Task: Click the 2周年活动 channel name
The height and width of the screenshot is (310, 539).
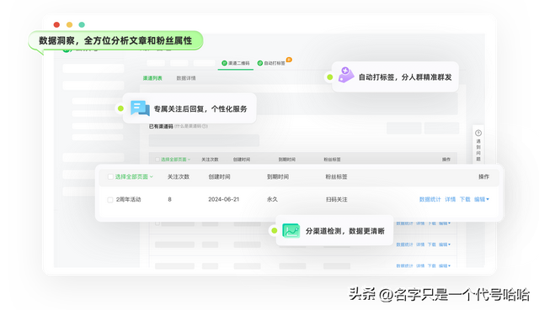Action: [x=128, y=200]
